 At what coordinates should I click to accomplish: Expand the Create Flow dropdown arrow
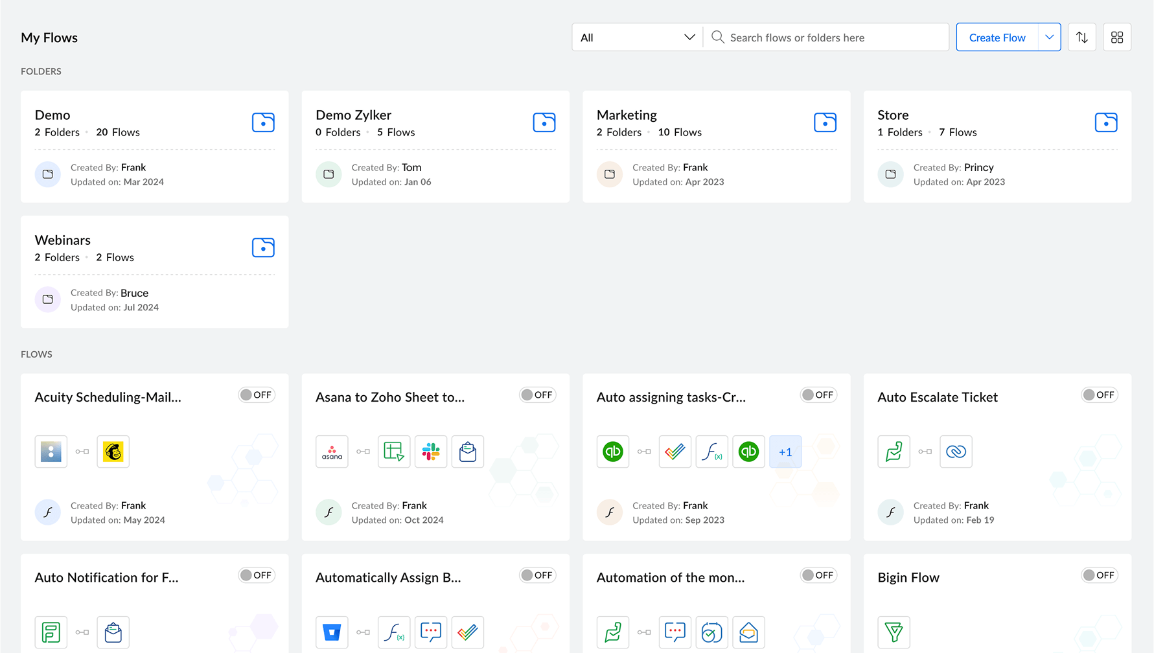(1049, 38)
